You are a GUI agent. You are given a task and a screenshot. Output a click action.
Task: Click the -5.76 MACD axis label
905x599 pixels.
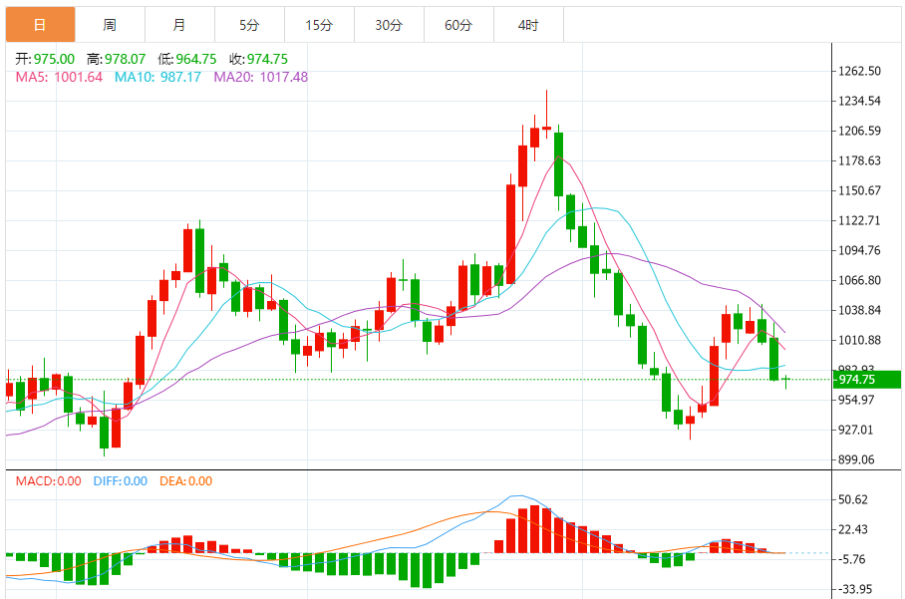852,559
